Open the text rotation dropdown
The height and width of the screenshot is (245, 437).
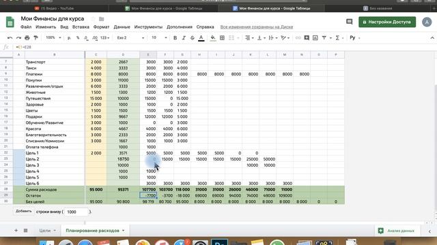pos(285,38)
